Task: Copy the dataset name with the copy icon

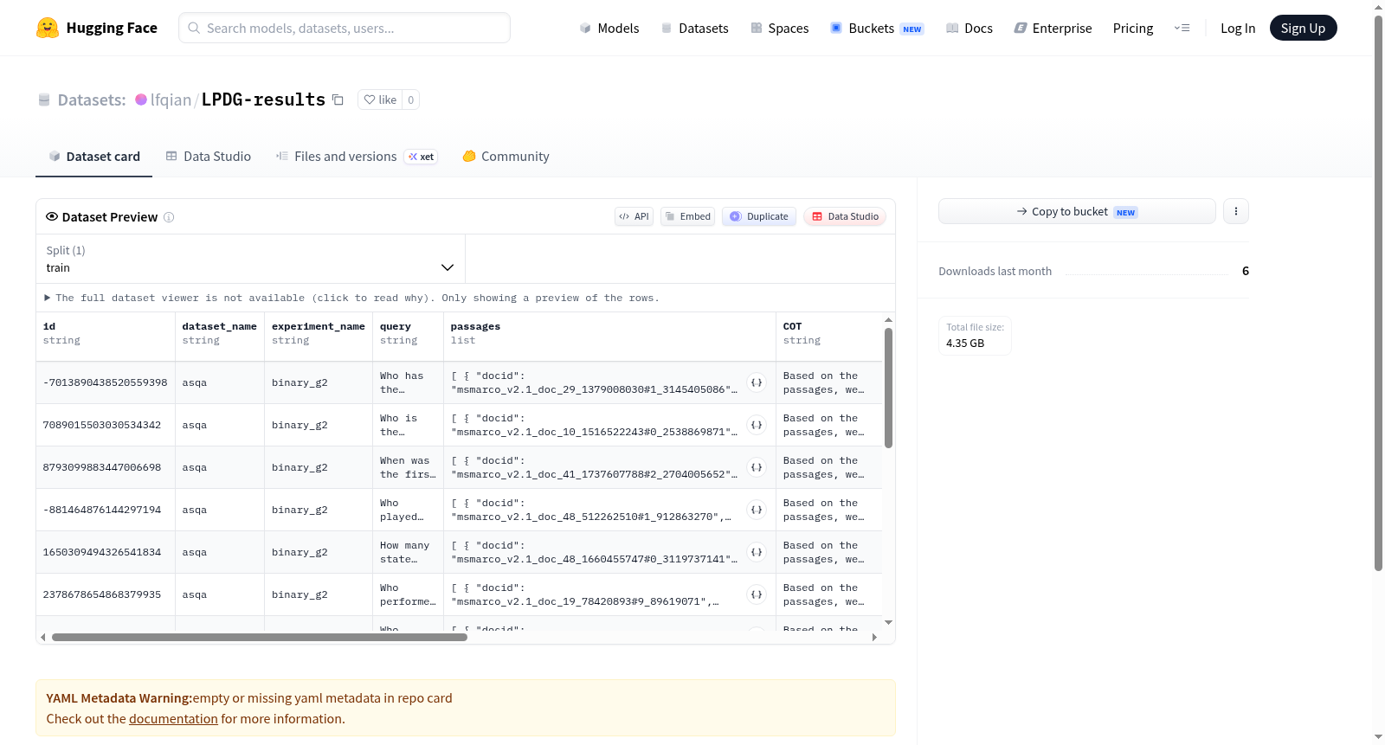Action: [338, 100]
